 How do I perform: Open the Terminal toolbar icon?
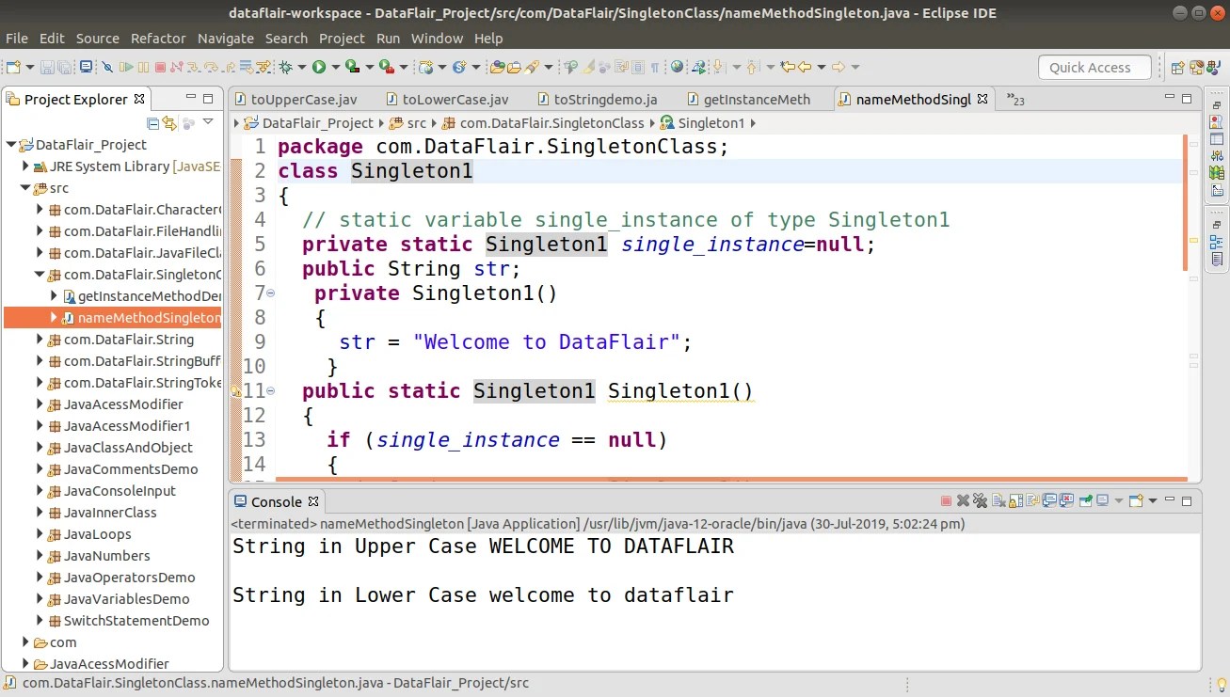pyautogui.click(x=86, y=67)
